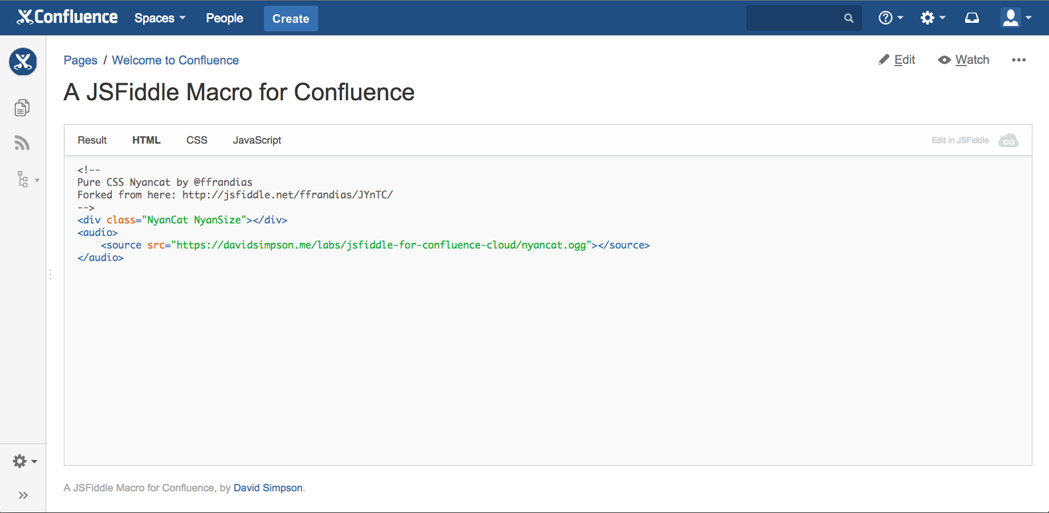Open Welcome to Confluence breadcrumb
The image size is (1049, 513).
[x=175, y=60]
